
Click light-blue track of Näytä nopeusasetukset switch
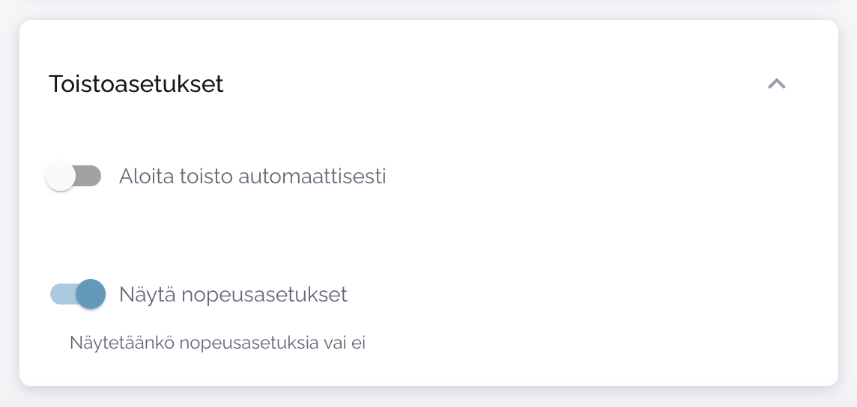(x=61, y=294)
